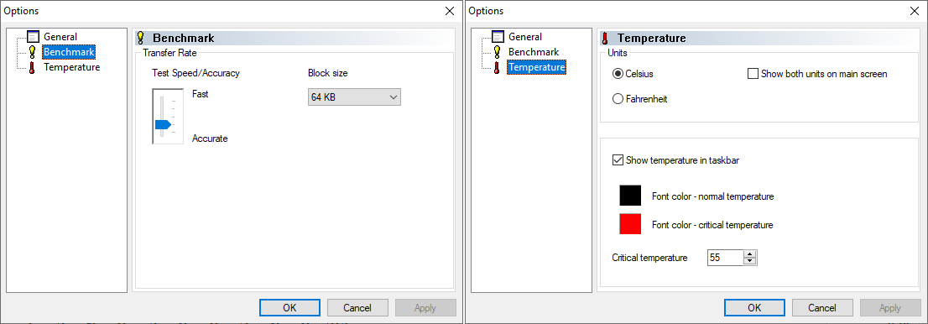Uncheck Show temperature in taskbar
The height and width of the screenshot is (324, 928).
coord(618,160)
